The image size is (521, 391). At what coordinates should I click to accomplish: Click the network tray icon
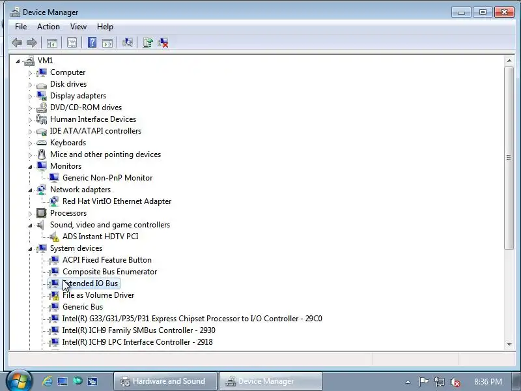pyautogui.click(x=439, y=382)
